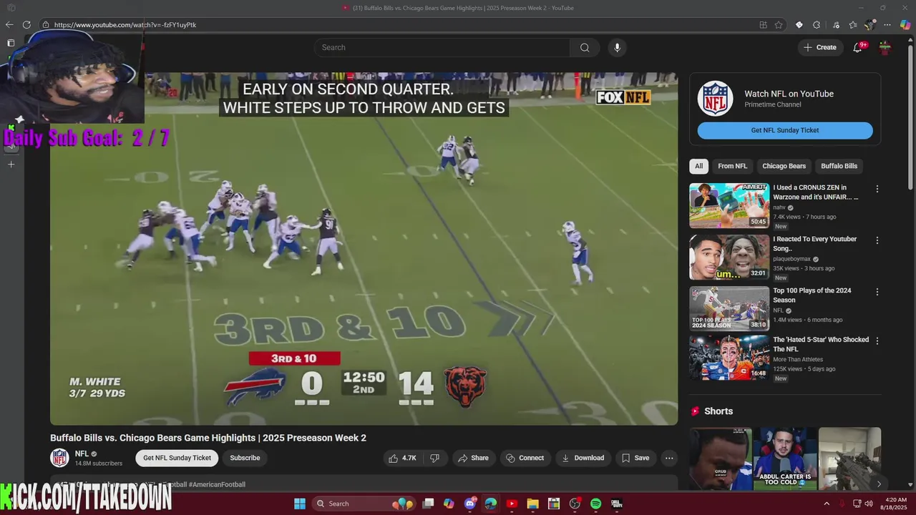The width and height of the screenshot is (916, 515).
Task: Open Copilot in the Edge toolbar
Action: pos(905,24)
